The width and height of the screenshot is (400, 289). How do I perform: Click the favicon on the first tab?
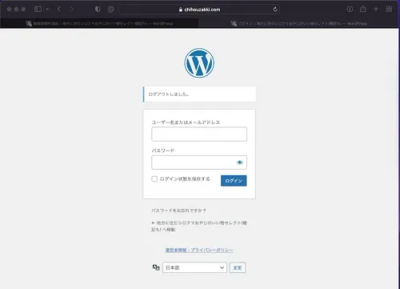(29, 23)
